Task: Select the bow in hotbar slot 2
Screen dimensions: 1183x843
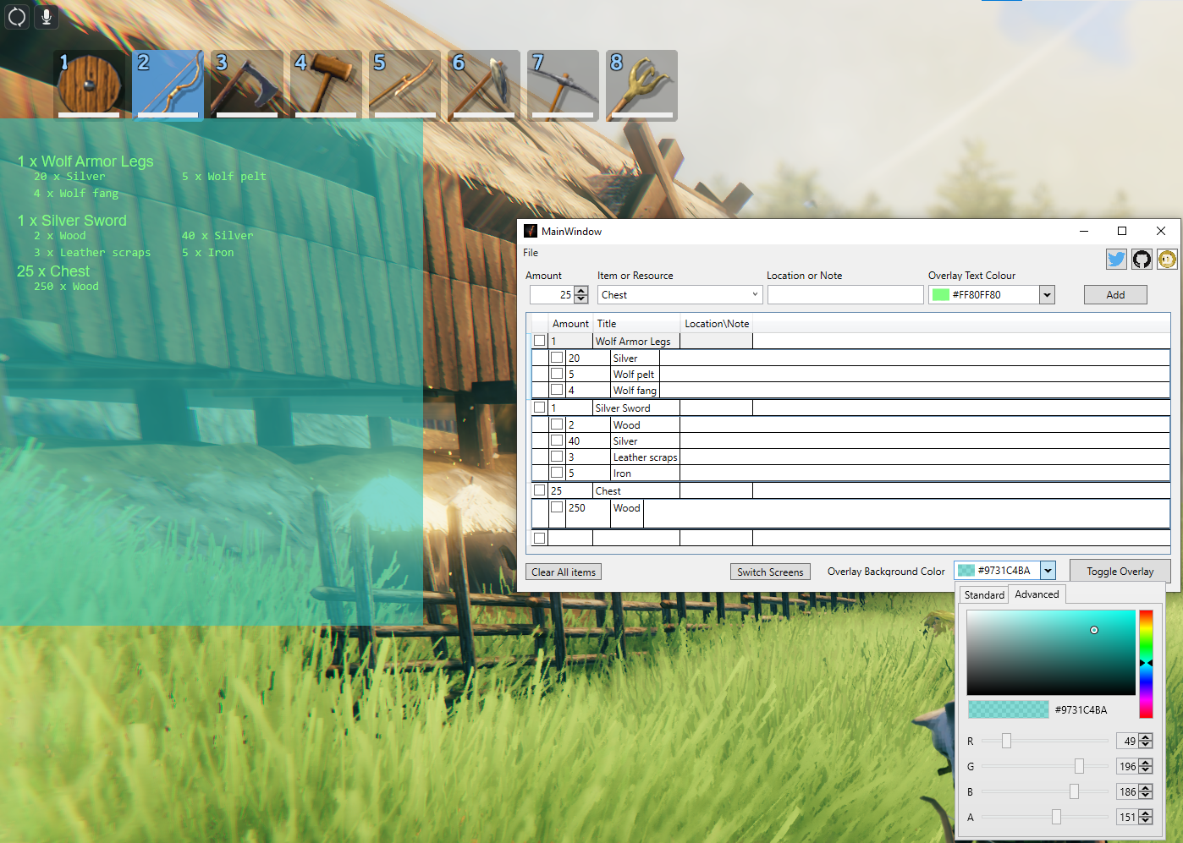Action: click(168, 85)
